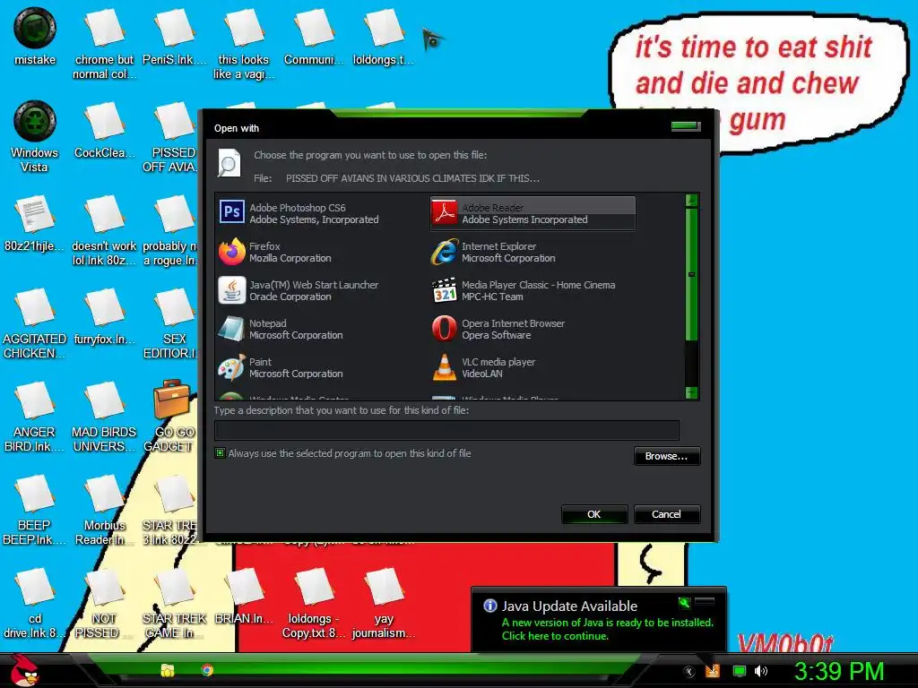Open options wrench in Java notification
The width and height of the screenshot is (918, 688).
[x=684, y=602]
